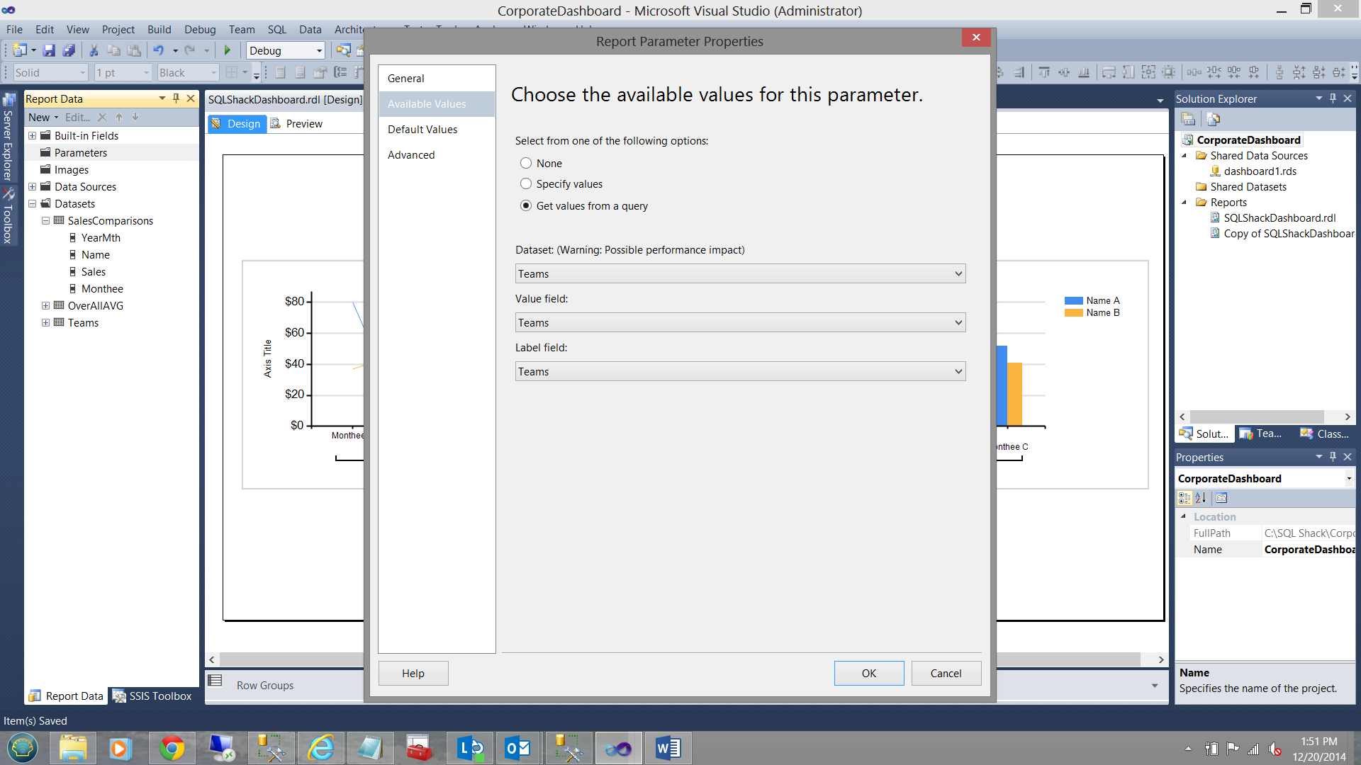Click the Cancel button
1361x765 pixels.
[946, 674]
